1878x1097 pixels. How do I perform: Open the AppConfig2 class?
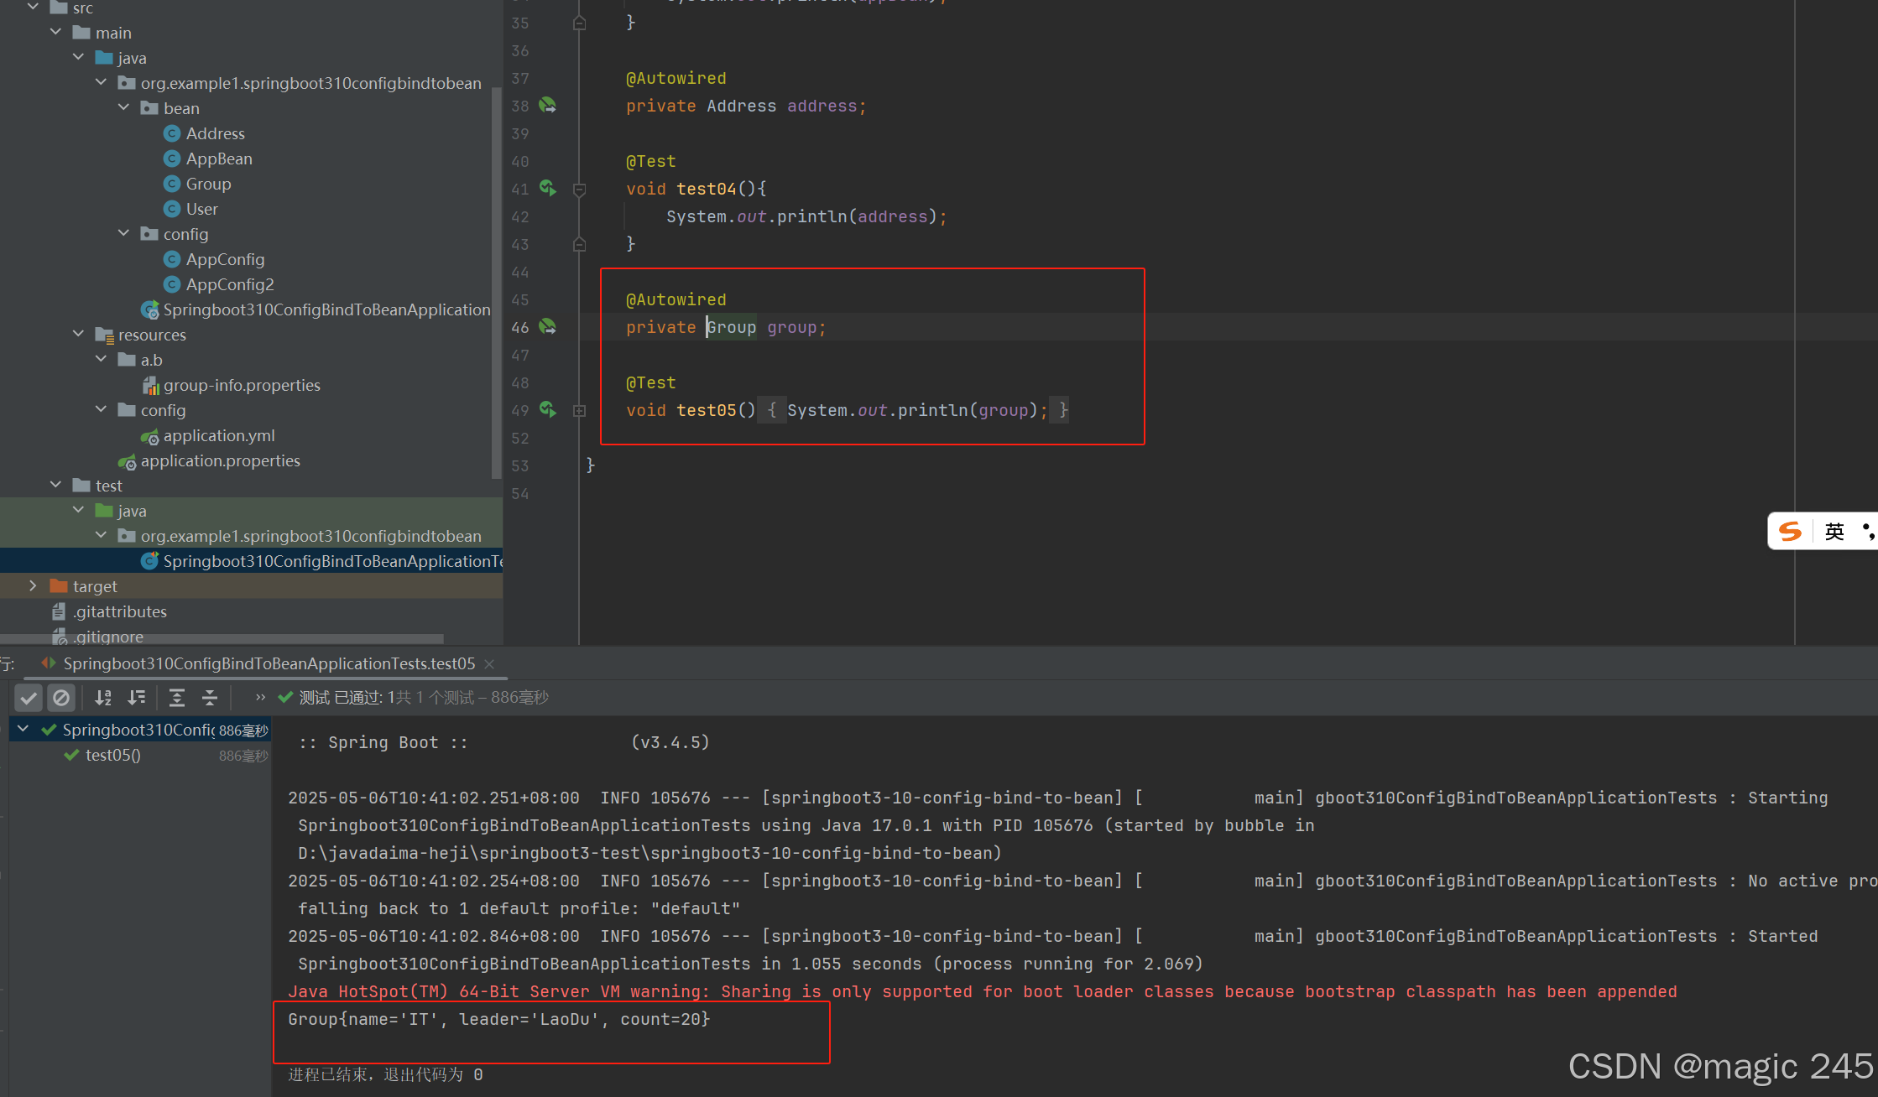point(230,284)
